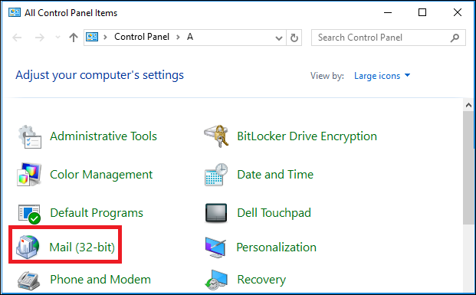Expand the chevron after Control Panel breadcrumb
This screenshot has width=476, height=295.
(178, 37)
